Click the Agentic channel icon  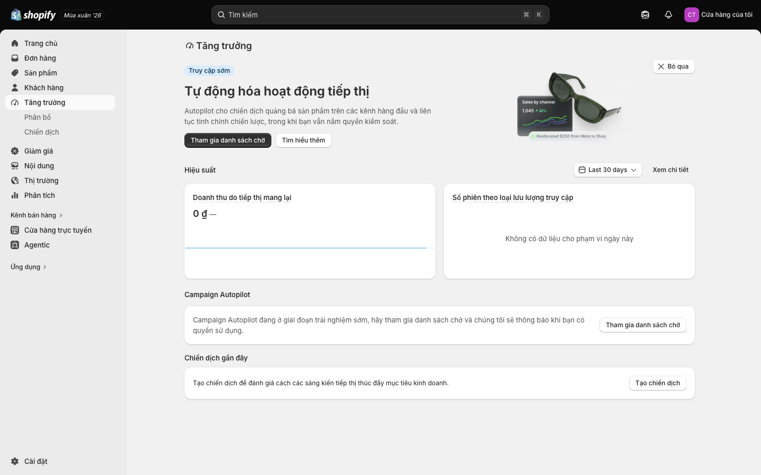click(15, 245)
